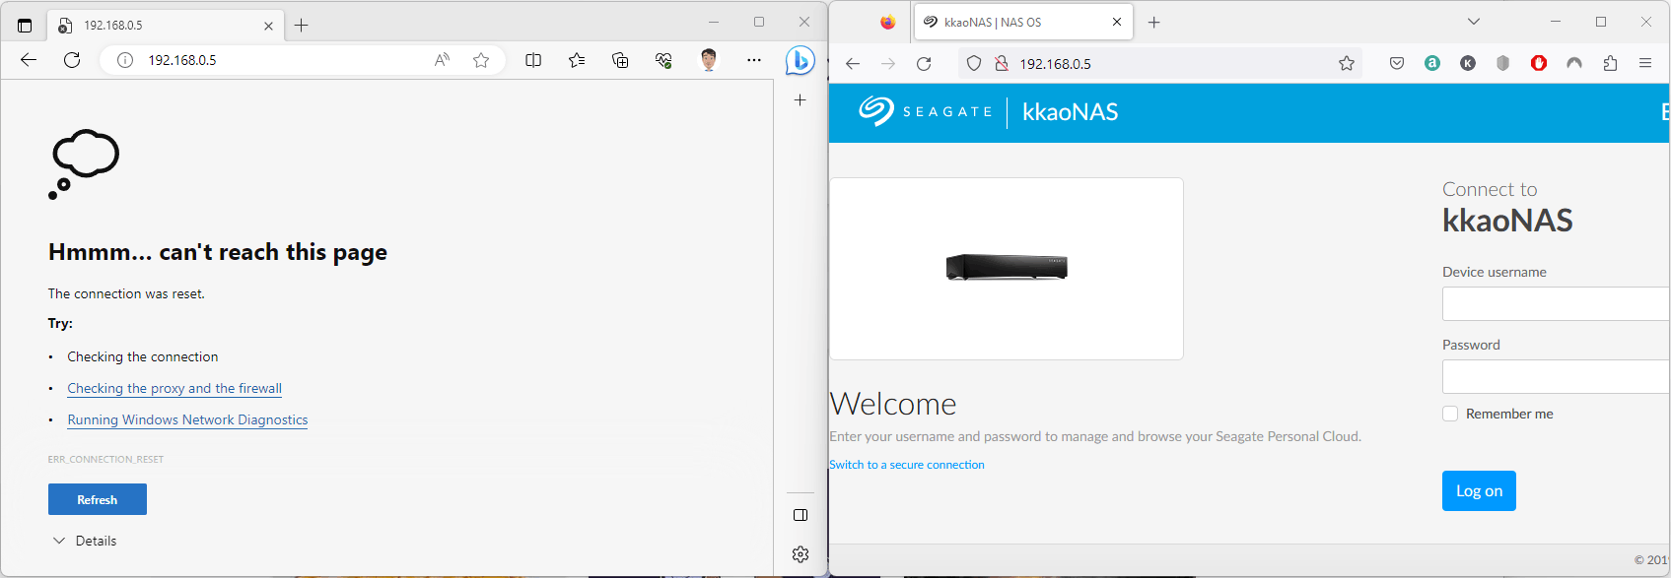1671x578 pixels.
Task: Open Edge Favorites list icon
Action: [x=577, y=60]
